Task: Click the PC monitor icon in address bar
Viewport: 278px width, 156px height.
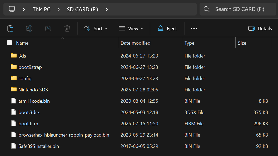Action: [12, 9]
